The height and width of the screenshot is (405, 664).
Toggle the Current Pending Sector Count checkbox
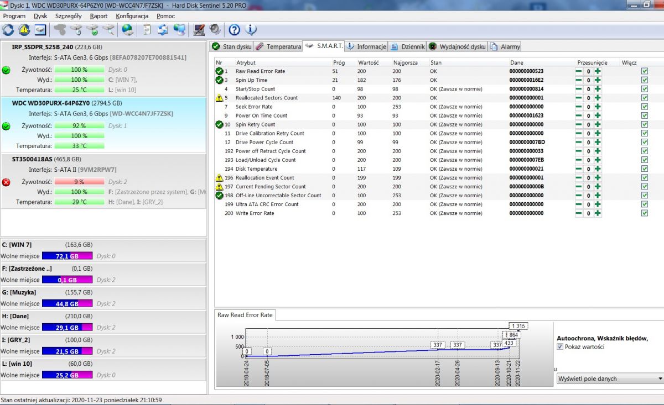pyautogui.click(x=645, y=186)
